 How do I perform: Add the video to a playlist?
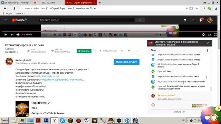point(122,51)
